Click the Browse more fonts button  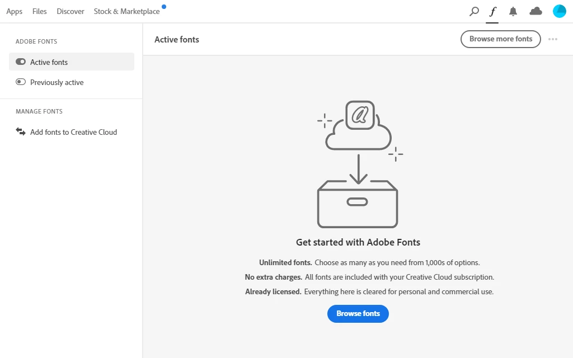pos(501,39)
